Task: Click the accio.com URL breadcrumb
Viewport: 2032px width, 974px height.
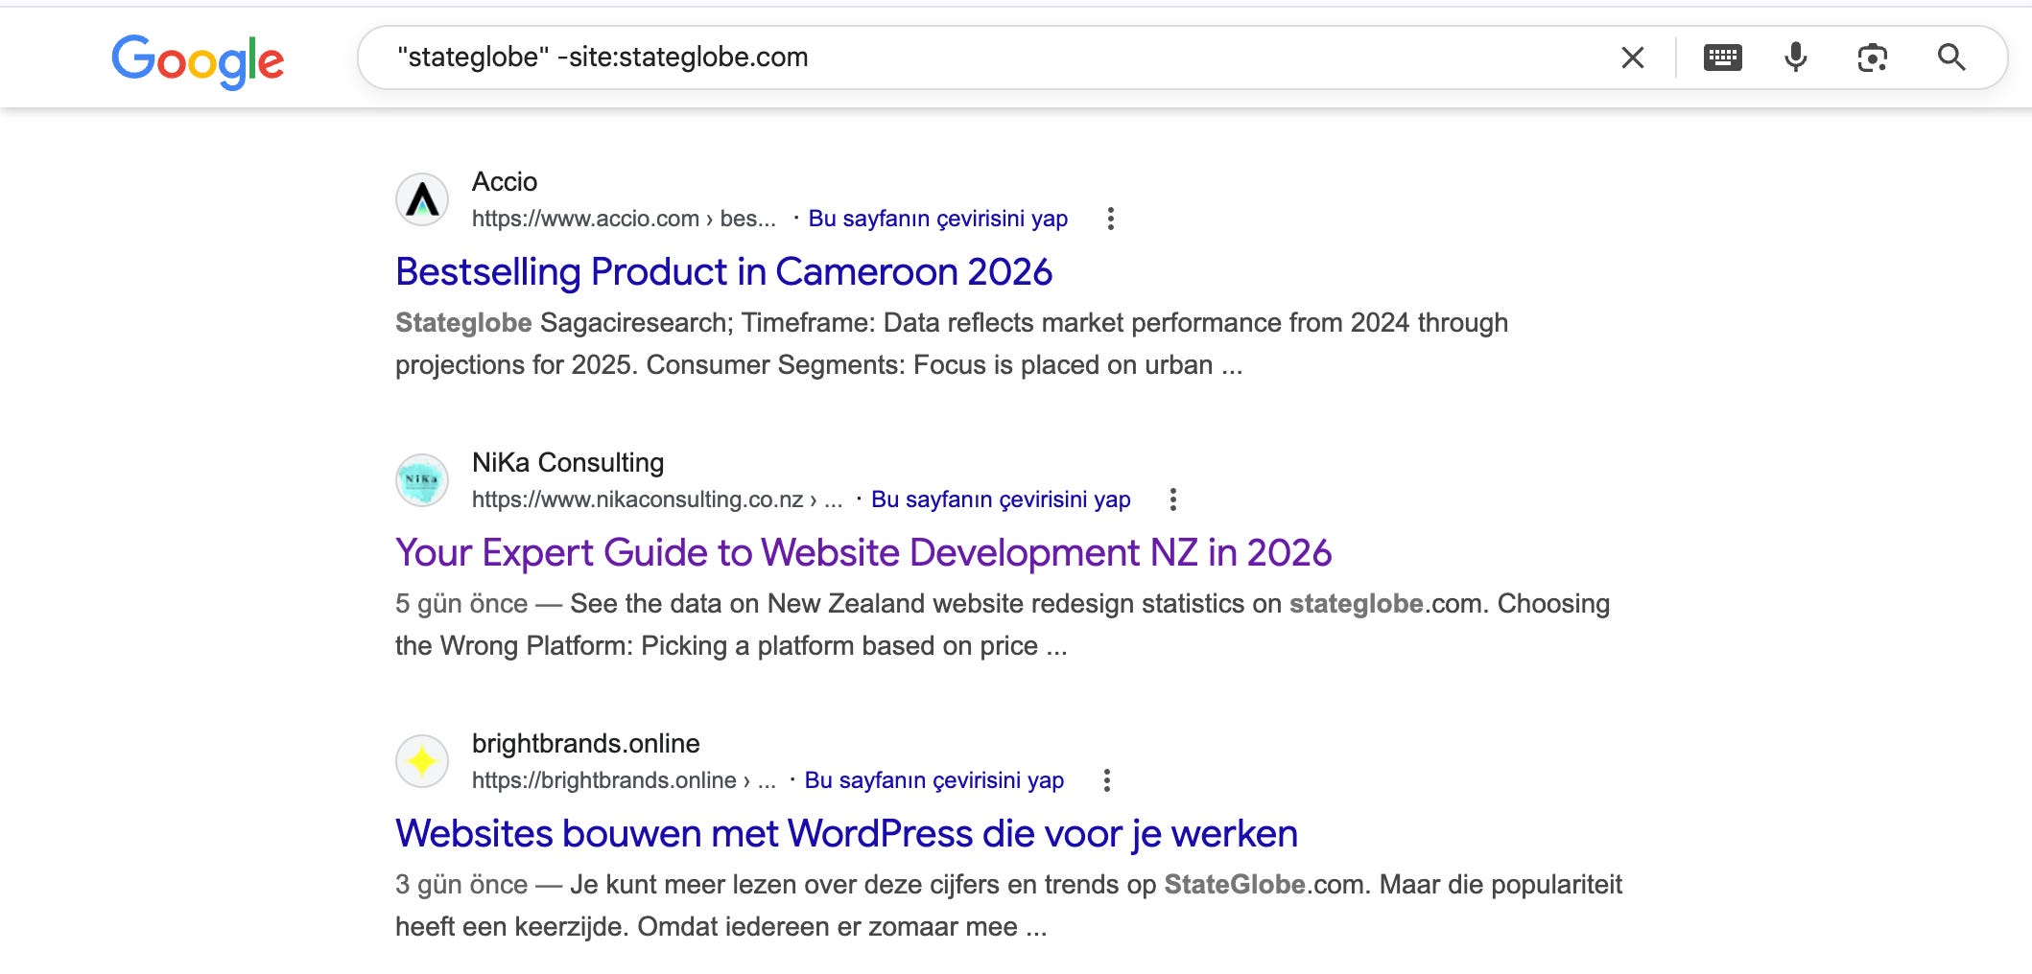Action: (x=624, y=219)
